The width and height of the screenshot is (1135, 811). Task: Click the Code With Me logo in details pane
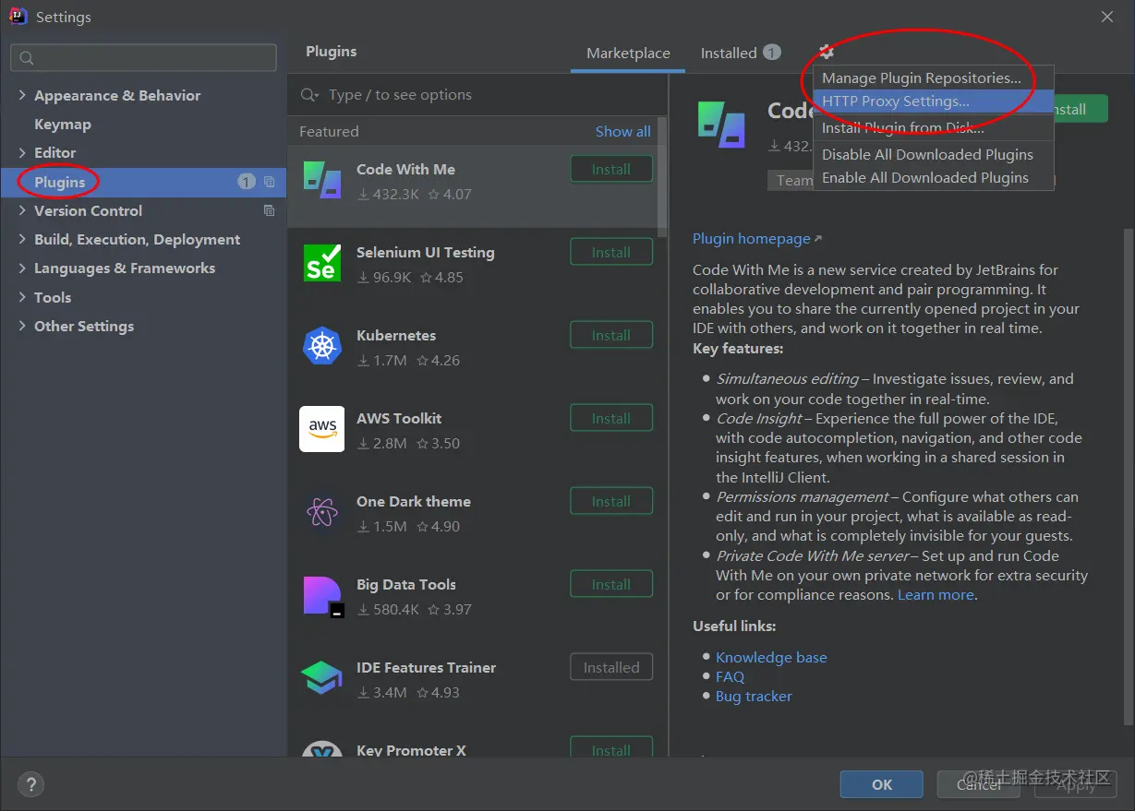point(721,125)
